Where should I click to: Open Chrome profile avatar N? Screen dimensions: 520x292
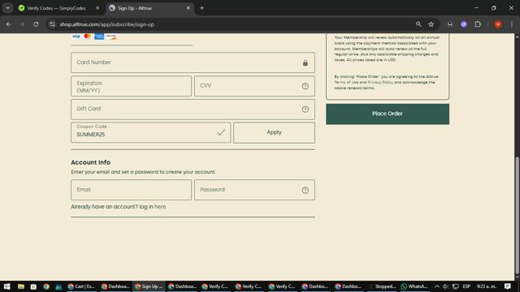pyautogui.click(x=498, y=24)
